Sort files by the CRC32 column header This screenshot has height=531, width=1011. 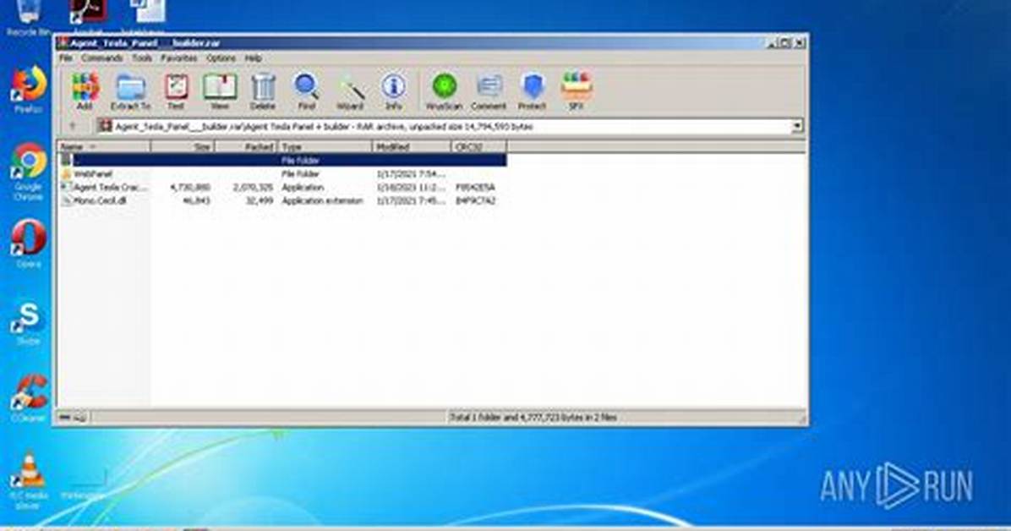[478, 146]
